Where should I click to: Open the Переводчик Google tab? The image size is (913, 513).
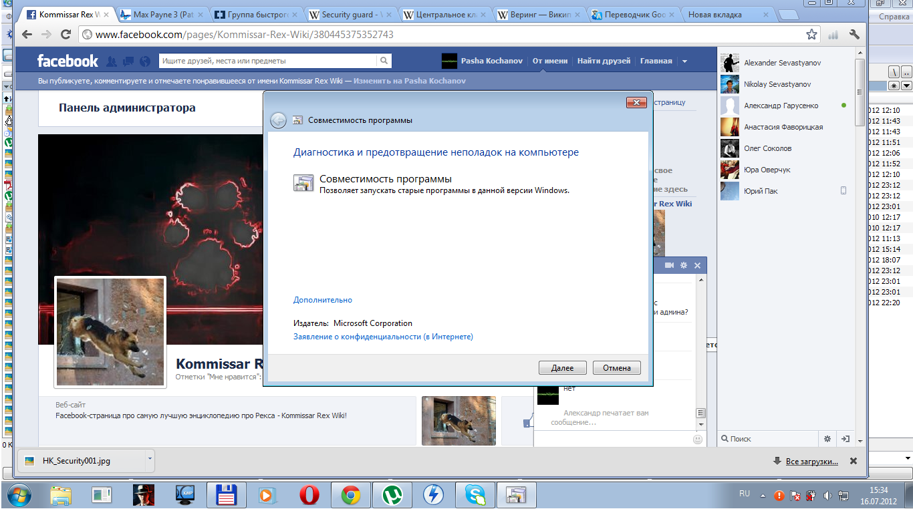click(635, 15)
